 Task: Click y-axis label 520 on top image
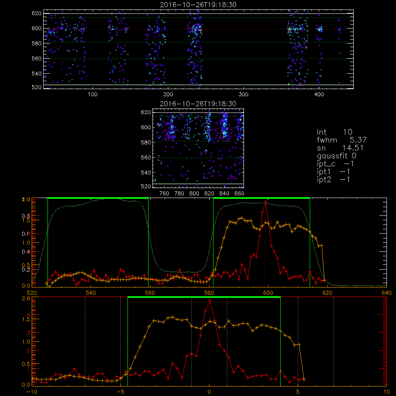click(36, 87)
